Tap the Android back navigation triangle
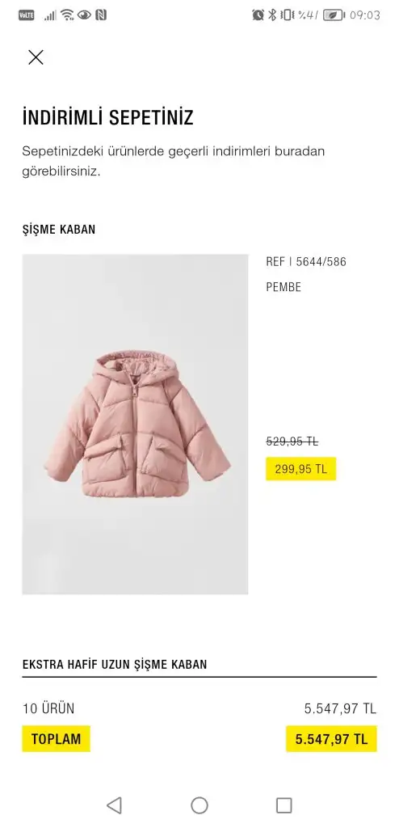The height and width of the screenshot is (828, 399). click(x=114, y=805)
